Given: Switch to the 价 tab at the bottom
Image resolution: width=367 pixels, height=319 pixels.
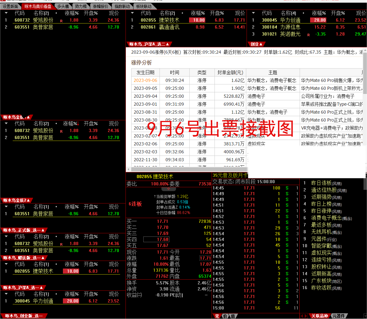Looking at the screenshot, I should 225,316.
